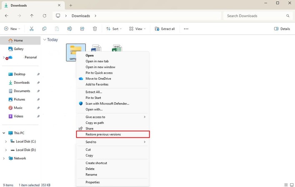Choose Scan with Microsoft Defender
Screen dimensions: 295x187
[x=112, y=103]
